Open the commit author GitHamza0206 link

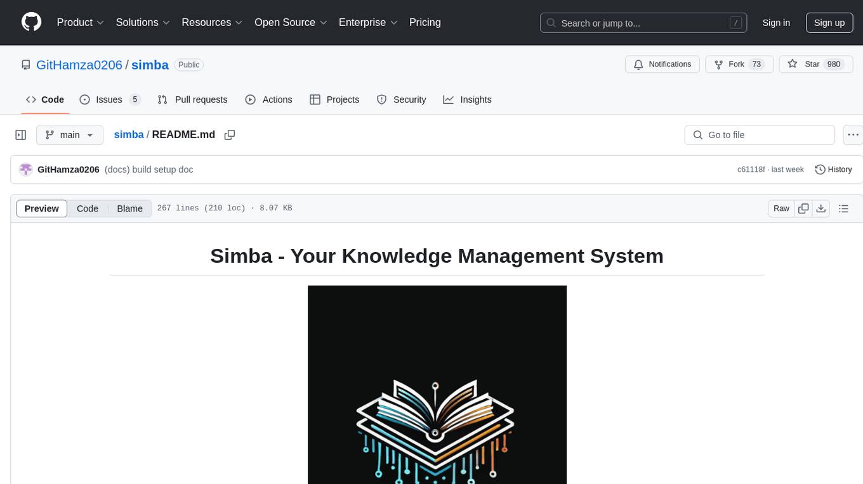tap(69, 170)
